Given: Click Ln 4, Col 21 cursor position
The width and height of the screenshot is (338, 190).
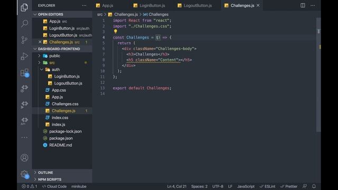Looking at the screenshot, I should click(176, 186).
